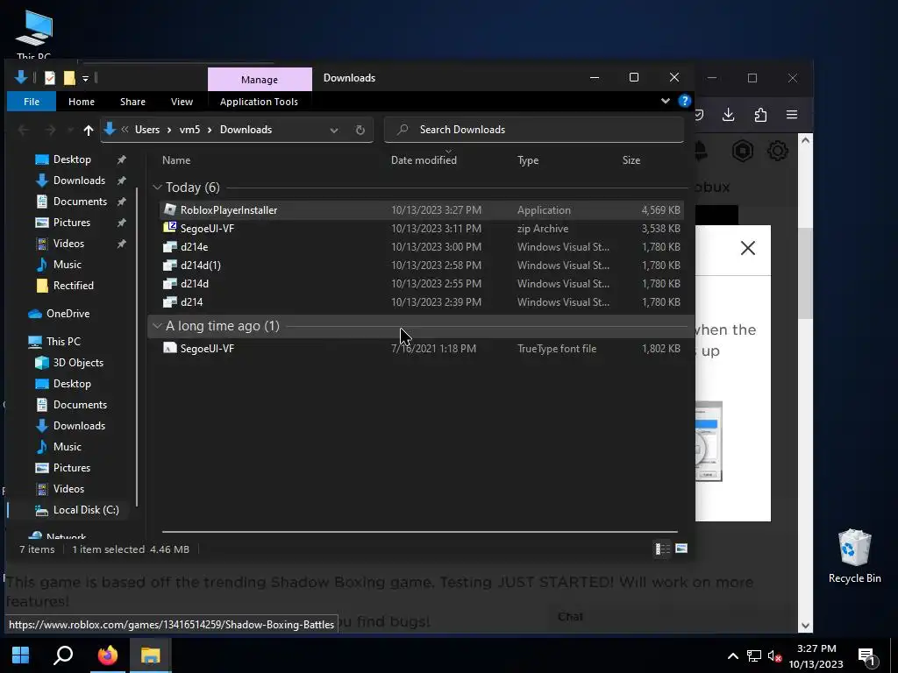
Task: Click the Search Downloads field
Action: 534,130
